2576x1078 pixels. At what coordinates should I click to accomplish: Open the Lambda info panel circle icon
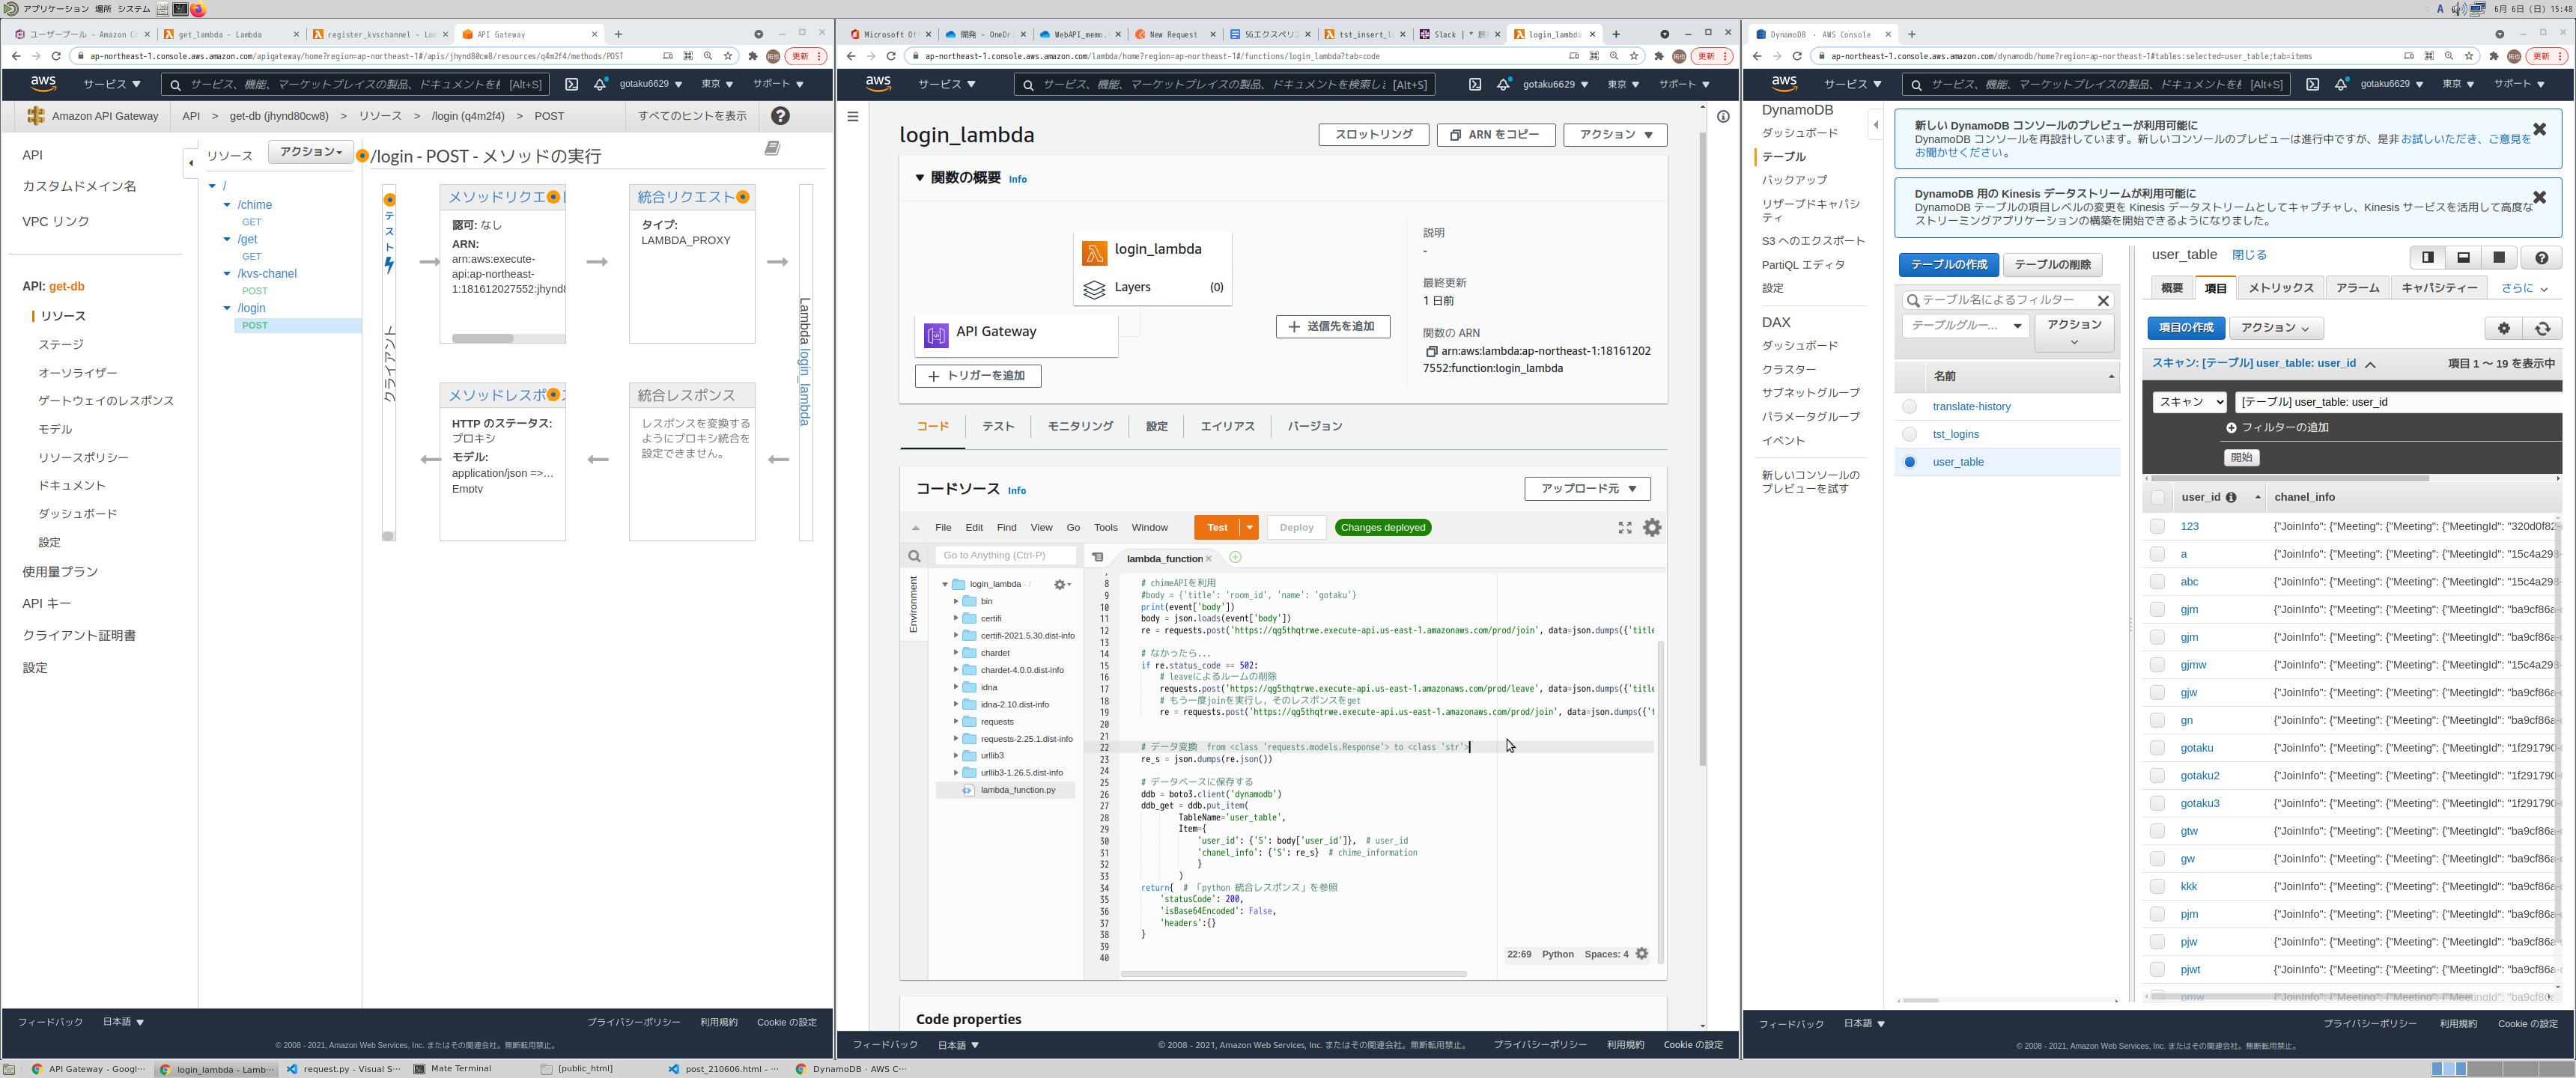pyautogui.click(x=1723, y=116)
